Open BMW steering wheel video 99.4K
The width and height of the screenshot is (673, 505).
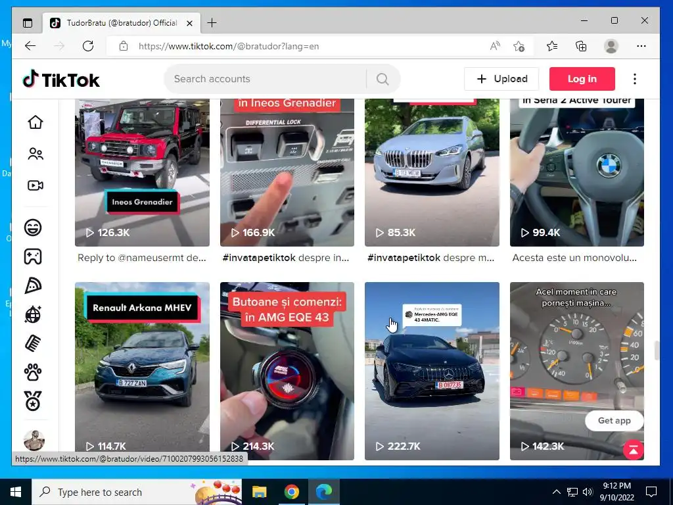[x=577, y=173]
